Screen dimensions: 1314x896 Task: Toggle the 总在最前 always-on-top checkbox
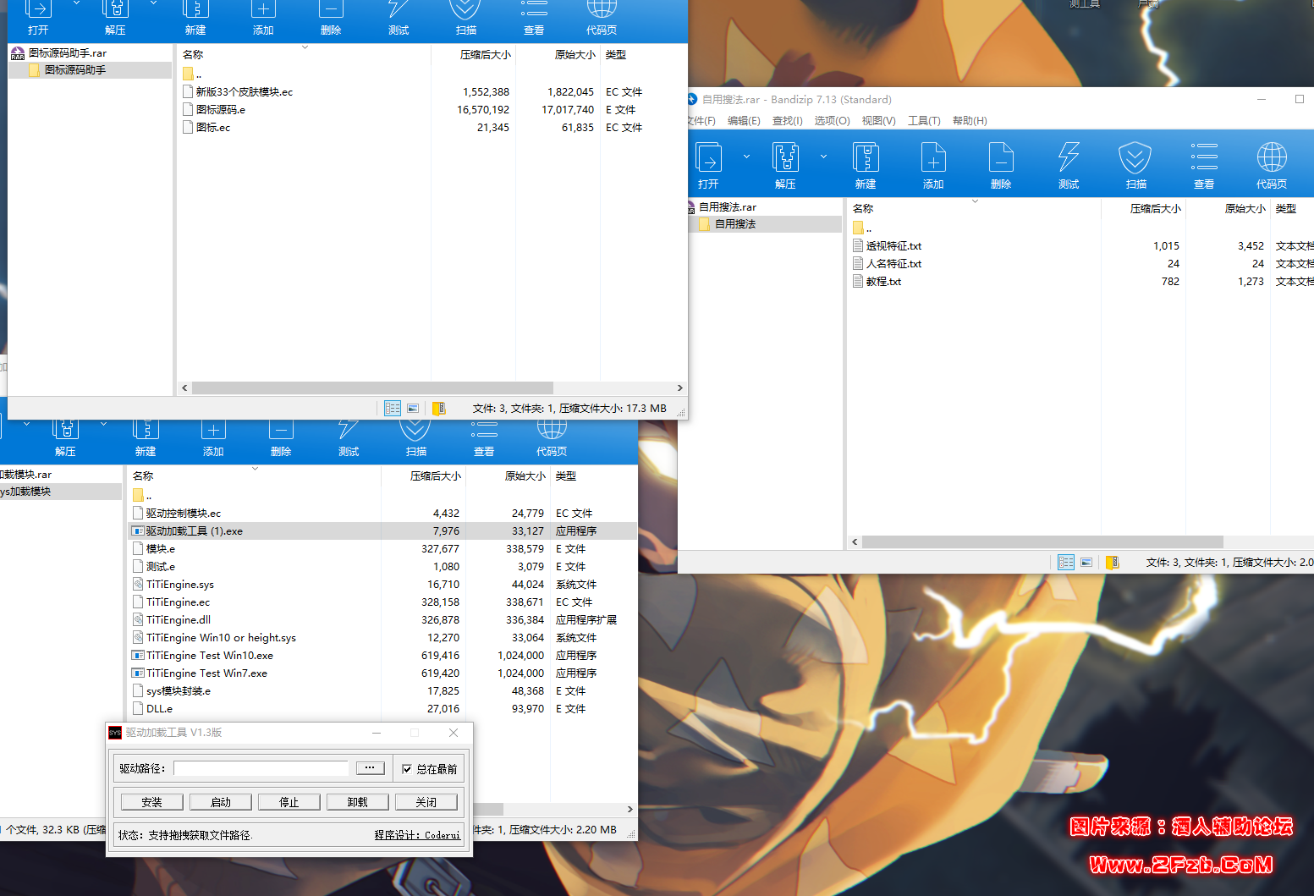click(407, 769)
